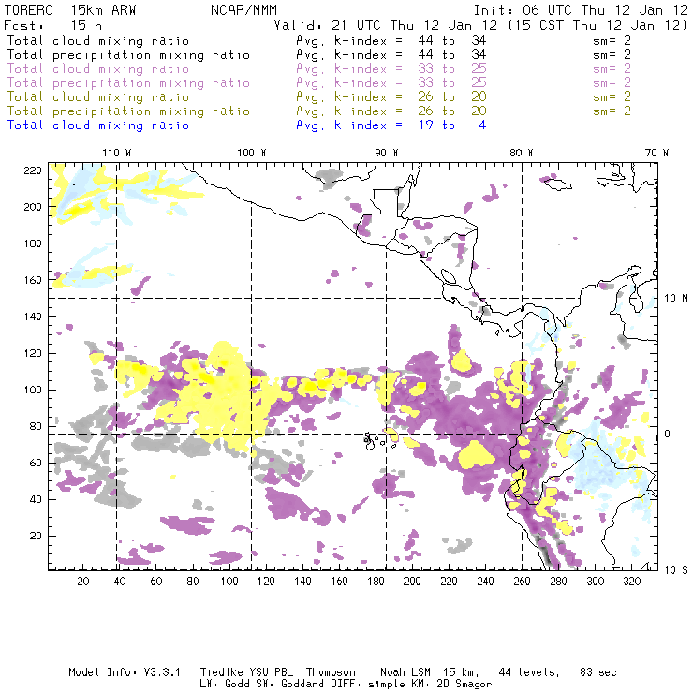Click the 'Init: 06 UTC Thu 12 Jan 12' text
Screen dimensions: 693x693
click(x=581, y=10)
